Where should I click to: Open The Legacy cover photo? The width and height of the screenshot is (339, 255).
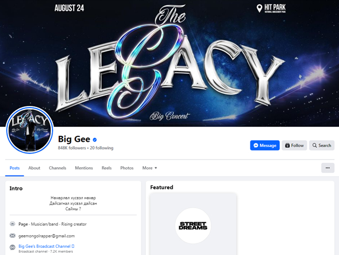point(169,63)
